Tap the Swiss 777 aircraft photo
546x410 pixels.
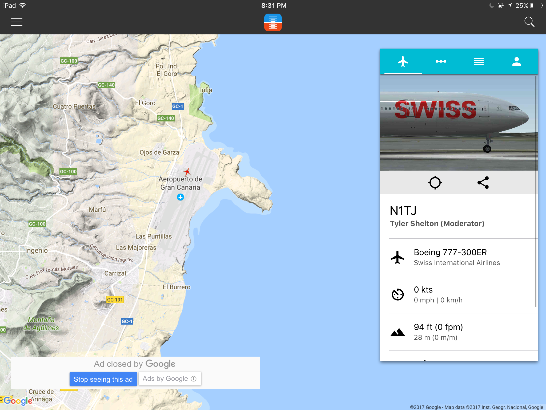tap(457, 123)
